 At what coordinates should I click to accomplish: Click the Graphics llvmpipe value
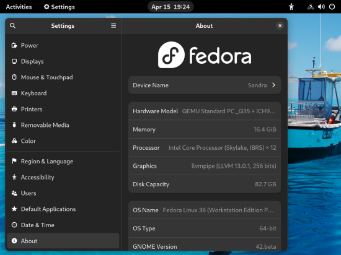234,166
